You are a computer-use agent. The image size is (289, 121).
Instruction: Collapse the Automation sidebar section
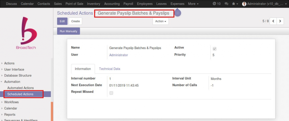pos(12,82)
